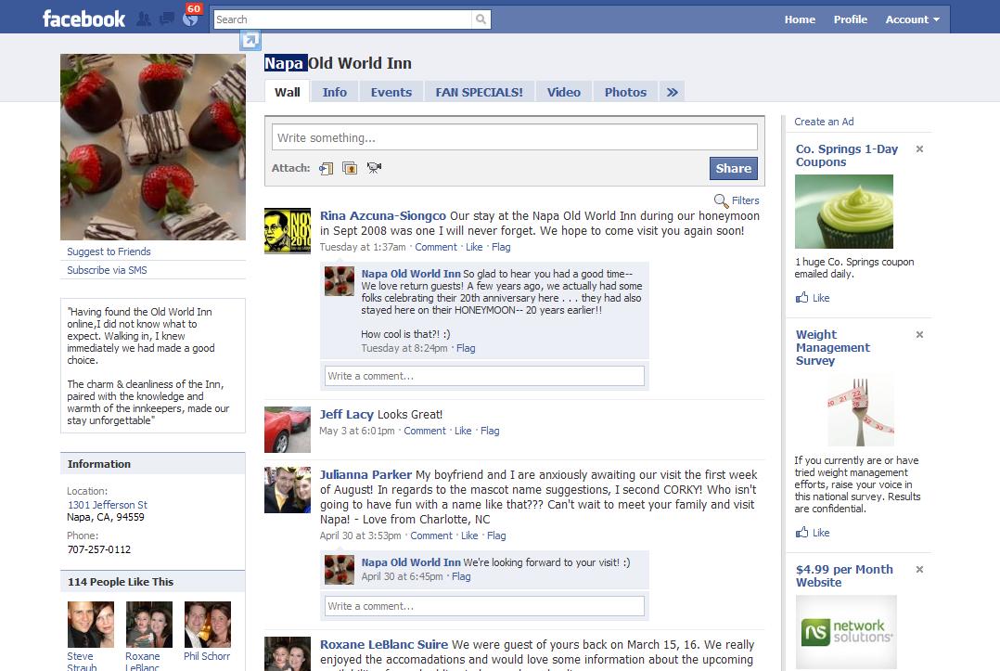The image size is (1000, 671).
Task: Switch to the Wall tab
Action: pos(287,92)
